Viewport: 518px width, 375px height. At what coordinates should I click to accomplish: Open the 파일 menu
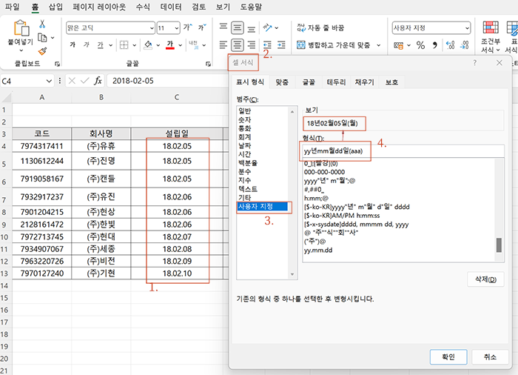(x=13, y=7)
